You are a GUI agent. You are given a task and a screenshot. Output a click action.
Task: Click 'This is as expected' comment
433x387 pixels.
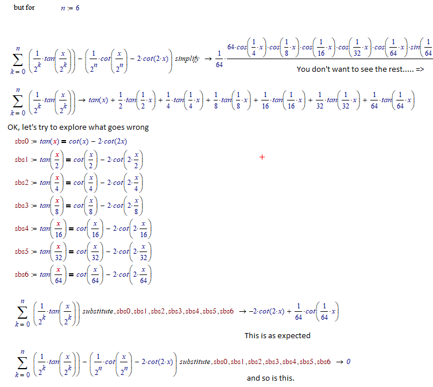[277, 336]
